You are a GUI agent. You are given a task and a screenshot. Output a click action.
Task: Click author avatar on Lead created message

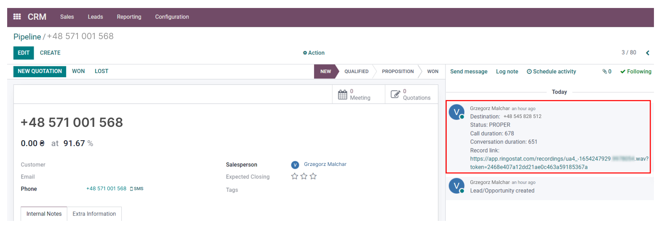pyautogui.click(x=456, y=186)
